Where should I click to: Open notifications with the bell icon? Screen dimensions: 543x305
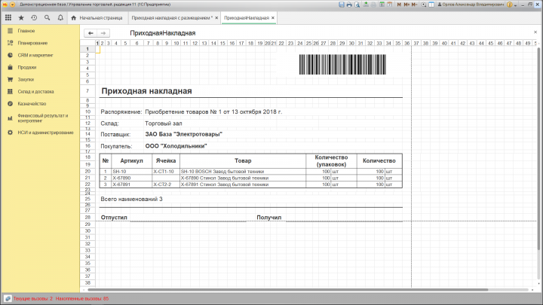tap(60, 17)
